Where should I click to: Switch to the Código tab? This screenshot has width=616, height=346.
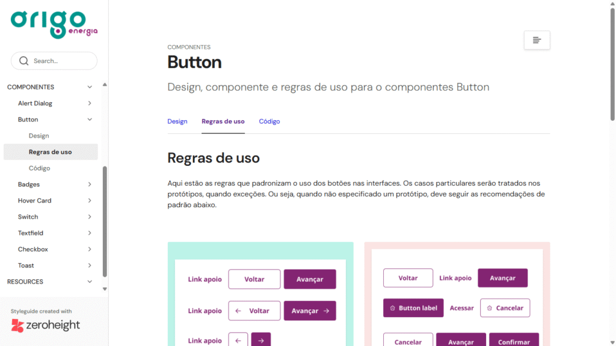(x=269, y=121)
